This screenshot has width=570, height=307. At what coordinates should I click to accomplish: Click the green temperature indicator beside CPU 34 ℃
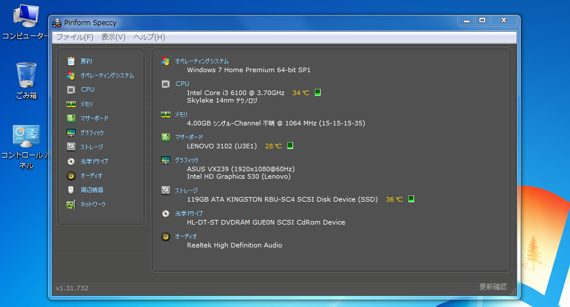[317, 92]
